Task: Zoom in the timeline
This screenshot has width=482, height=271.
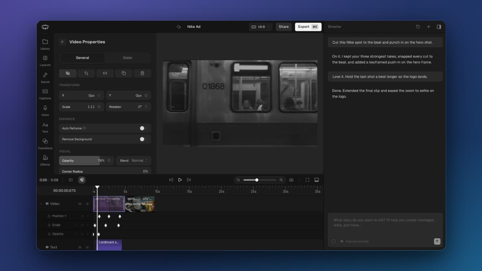Action: [x=281, y=180]
